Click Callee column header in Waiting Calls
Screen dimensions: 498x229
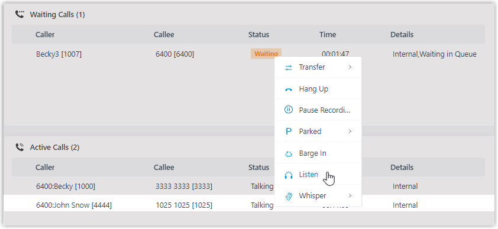164,34
